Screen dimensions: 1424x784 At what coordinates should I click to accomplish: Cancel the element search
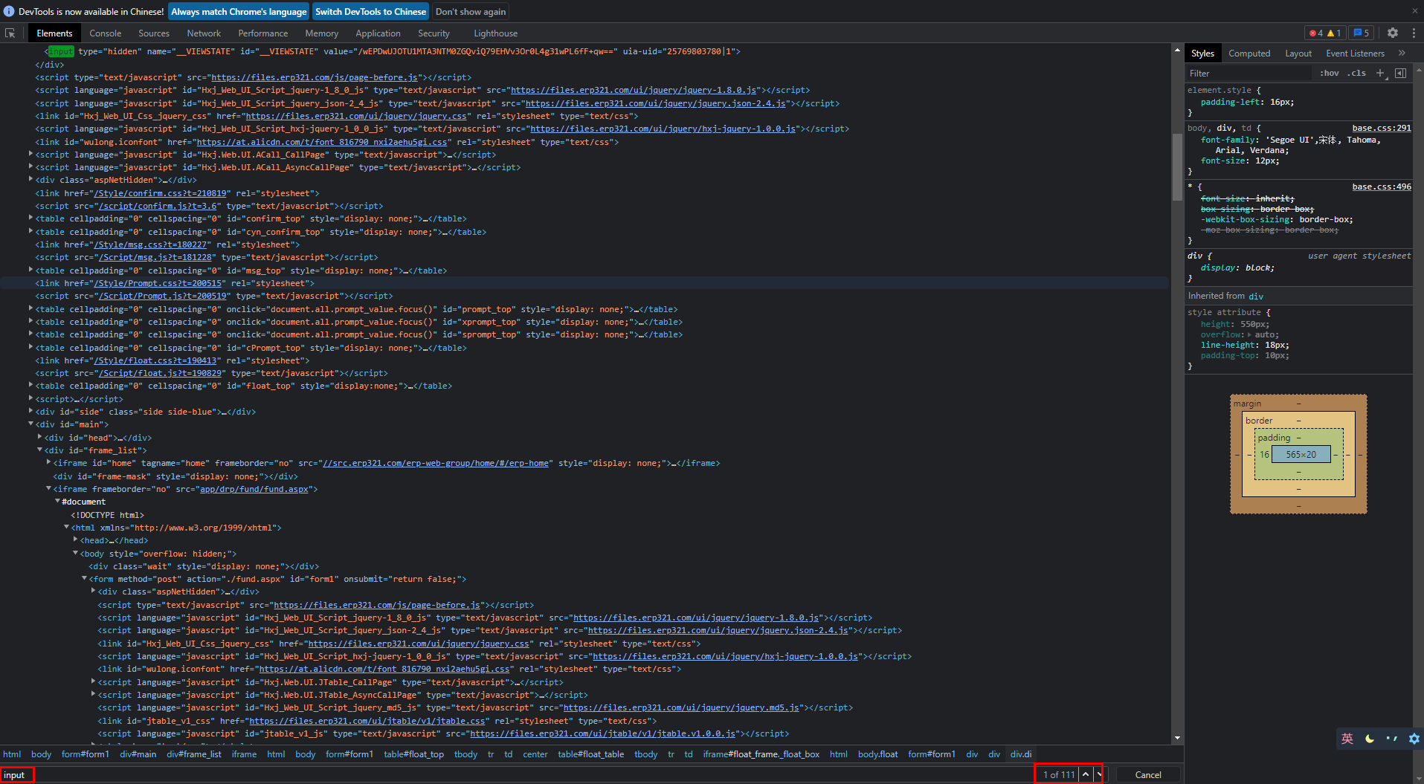[1148, 774]
